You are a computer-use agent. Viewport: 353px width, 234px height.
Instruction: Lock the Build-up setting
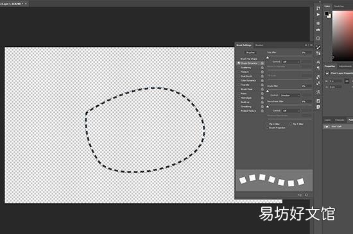pyautogui.click(x=263, y=102)
